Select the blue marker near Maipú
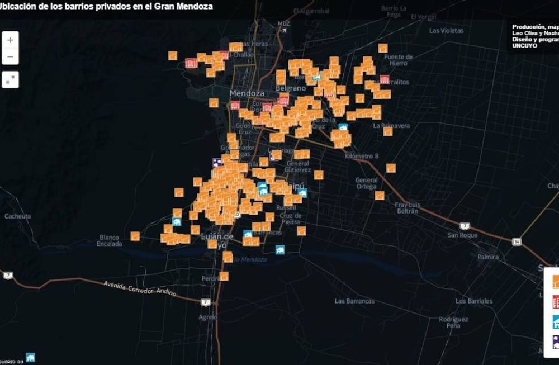The height and width of the screenshot is (365, 559). (304, 192)
